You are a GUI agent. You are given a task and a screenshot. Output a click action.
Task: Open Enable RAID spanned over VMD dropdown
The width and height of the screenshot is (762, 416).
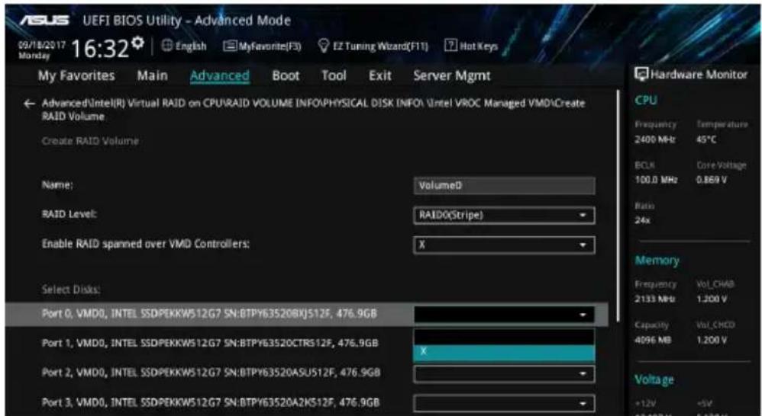(504, 245)
